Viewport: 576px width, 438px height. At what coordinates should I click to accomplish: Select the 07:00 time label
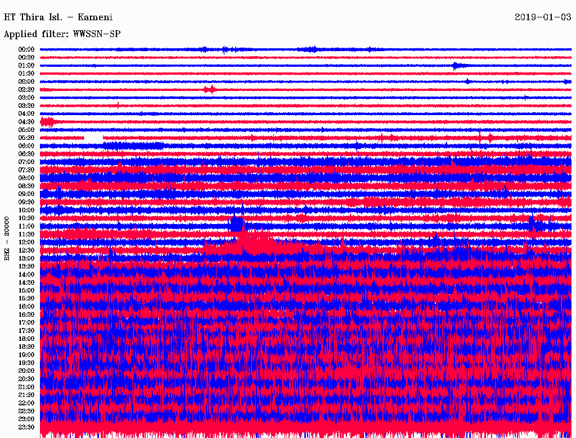tap(26, 162)
